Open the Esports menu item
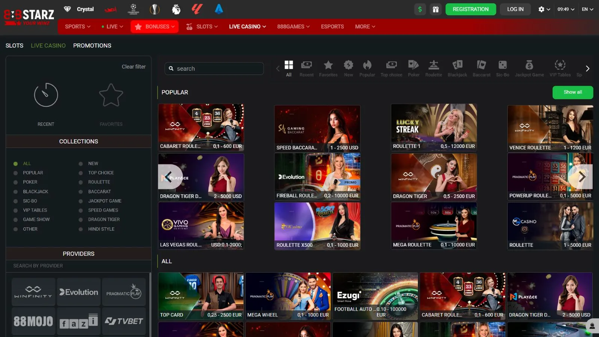 click(x=332, y=27)
